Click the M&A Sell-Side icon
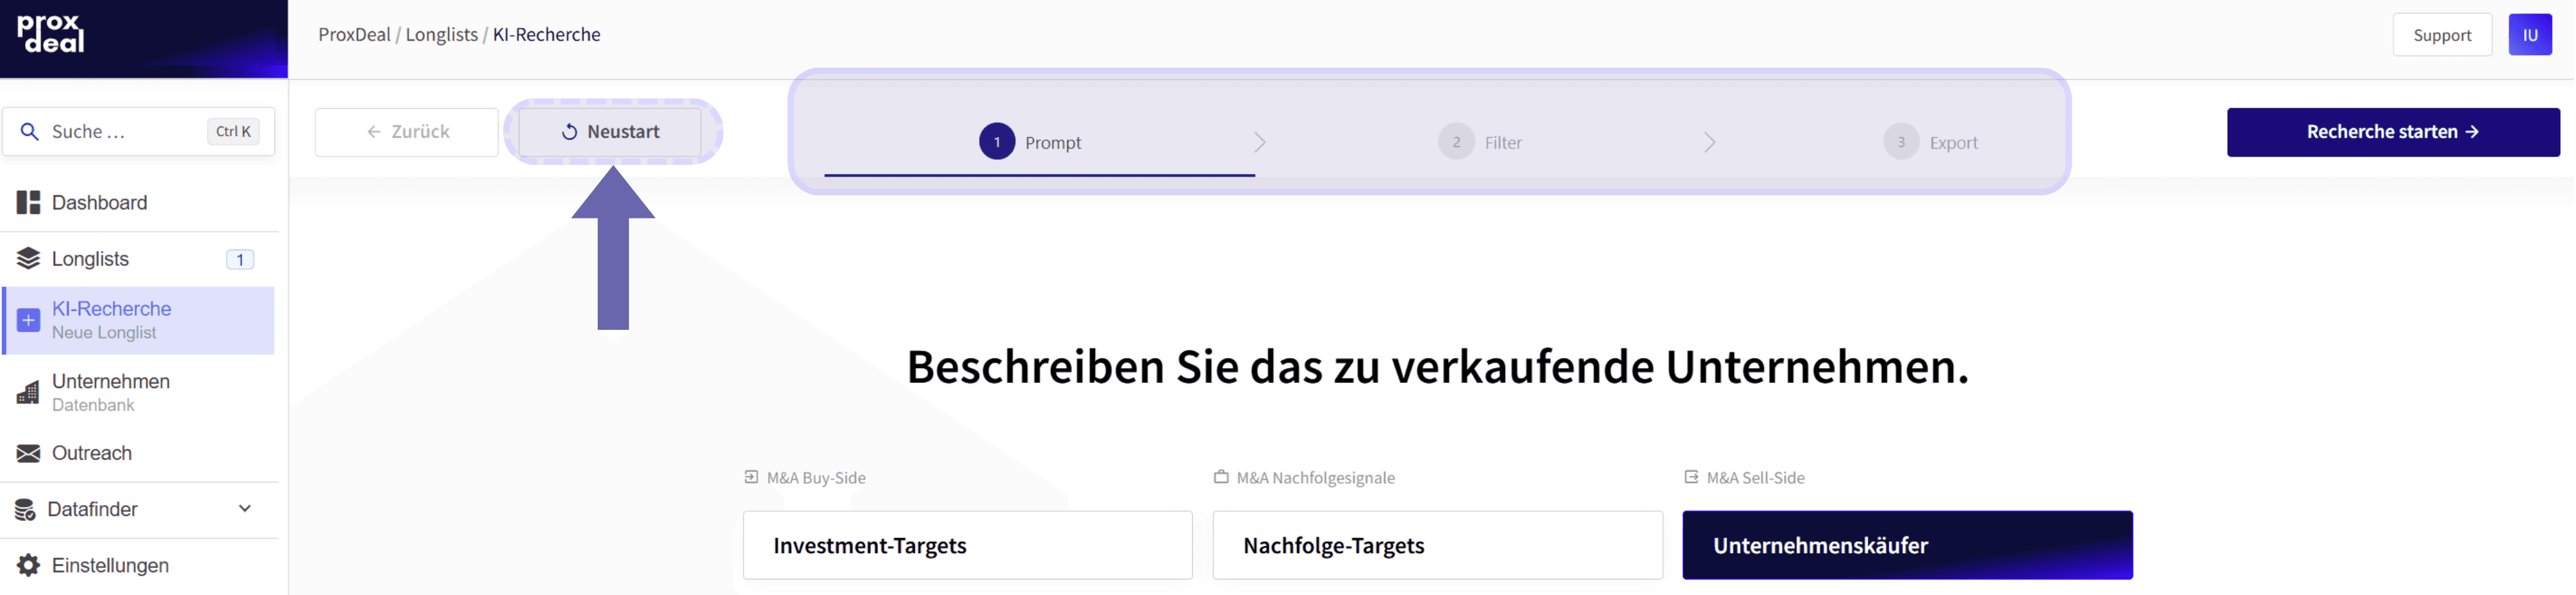Image resolution: width=2576 pixels, height=595 pixels. pos(1691,477)
